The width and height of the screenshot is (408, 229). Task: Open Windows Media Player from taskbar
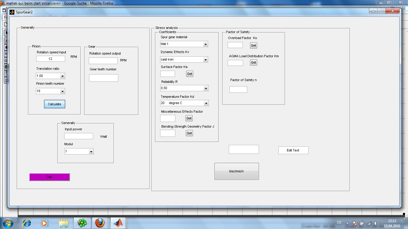(45, 223)
